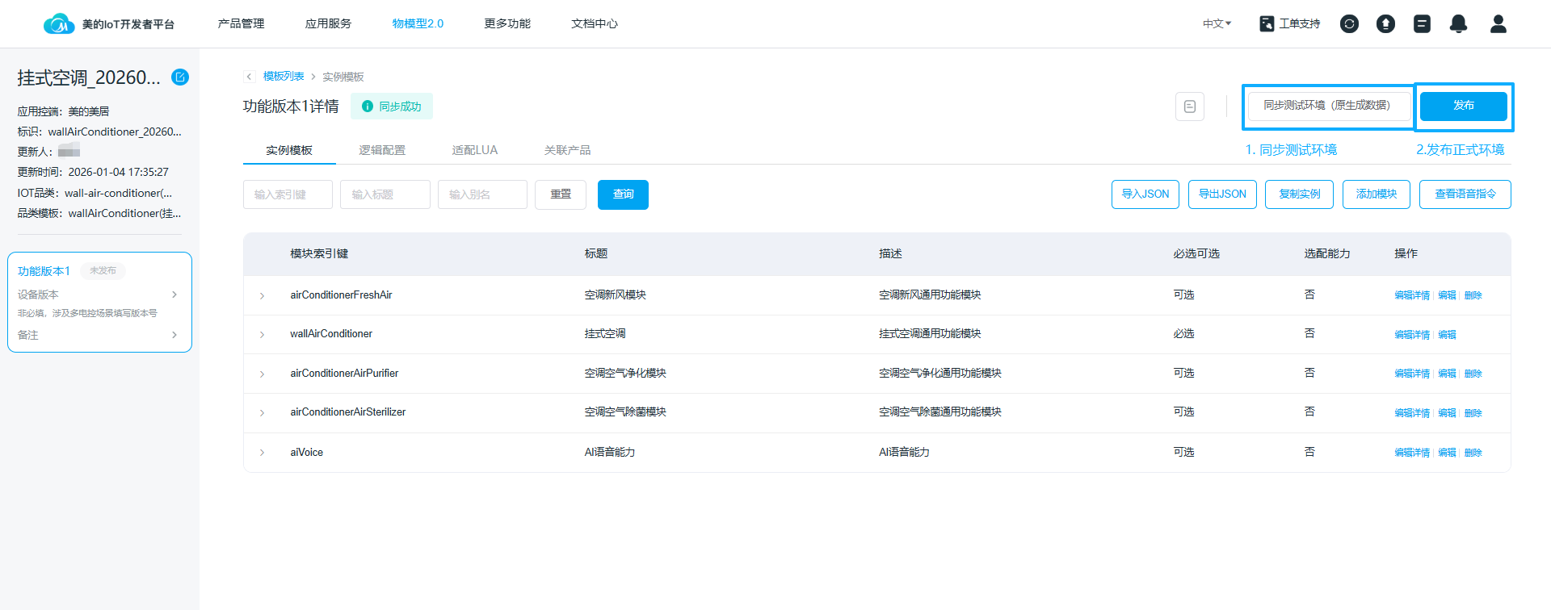The width and height of the screenshot is (1551, 610).
Task: Click the upload arrow icon in header
Action: [1385, 24]
